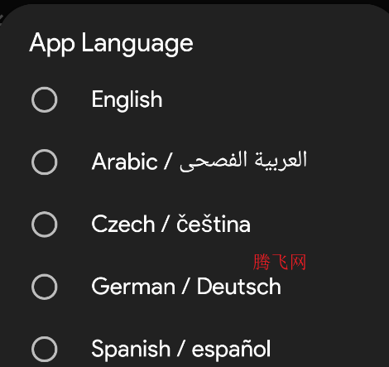This screenshot has width=389, height=367.
Task: Click the word "Czech" in the list
Action: point(123,224)
